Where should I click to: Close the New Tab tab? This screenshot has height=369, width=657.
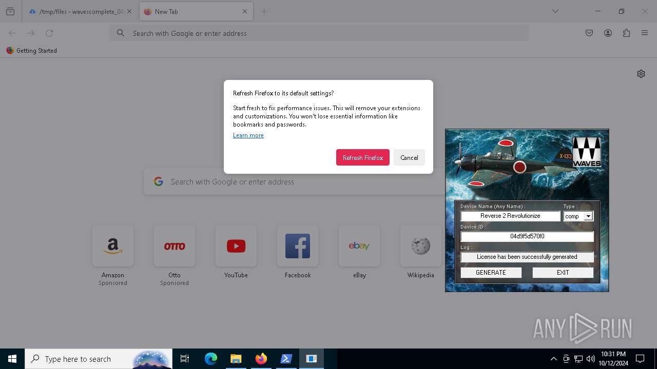(x=245, y=11)
